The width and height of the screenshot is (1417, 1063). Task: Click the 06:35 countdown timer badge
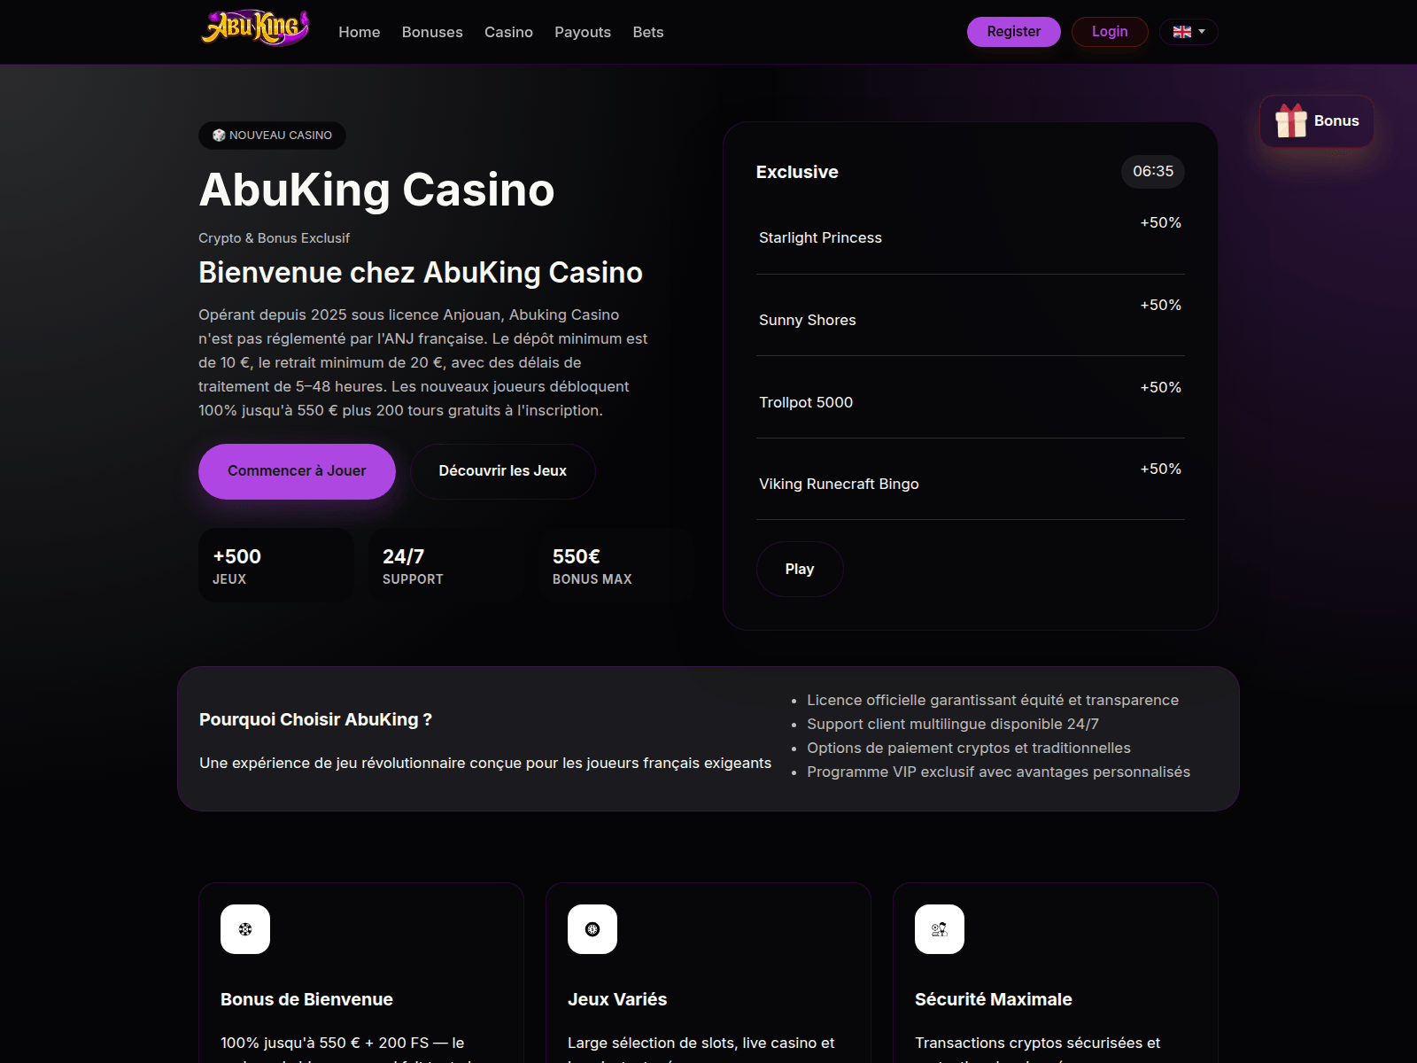point(1152,172)
